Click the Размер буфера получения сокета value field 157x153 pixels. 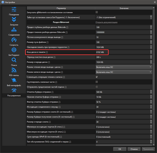[x=123, y=117]
